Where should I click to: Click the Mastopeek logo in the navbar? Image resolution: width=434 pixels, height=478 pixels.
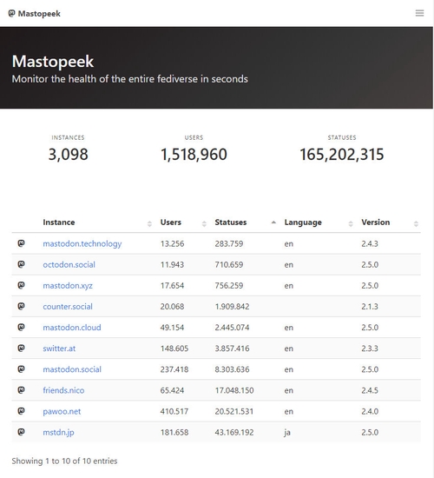34,13
